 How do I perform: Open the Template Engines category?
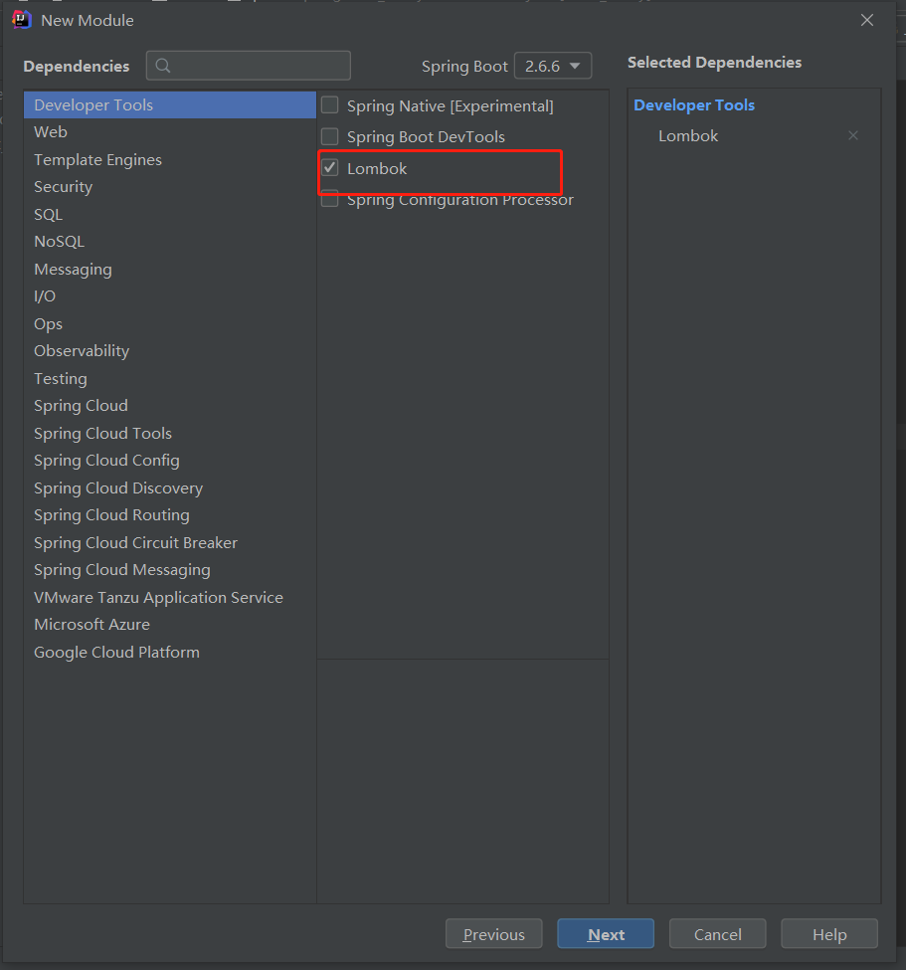tap(170, 159)
